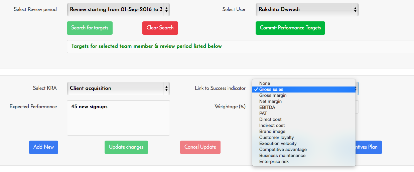Image resolution: width=414 pixels, height=172 pixels.
Task: Pick PAT from the list
Action: tap(304, 114)
